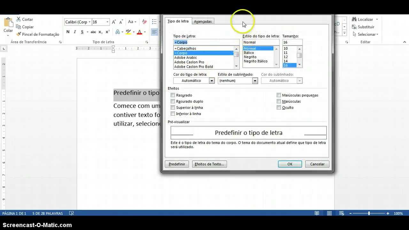
Task: Apply subscript formatting
Action: pyautogui.click(x=100, y=32)
